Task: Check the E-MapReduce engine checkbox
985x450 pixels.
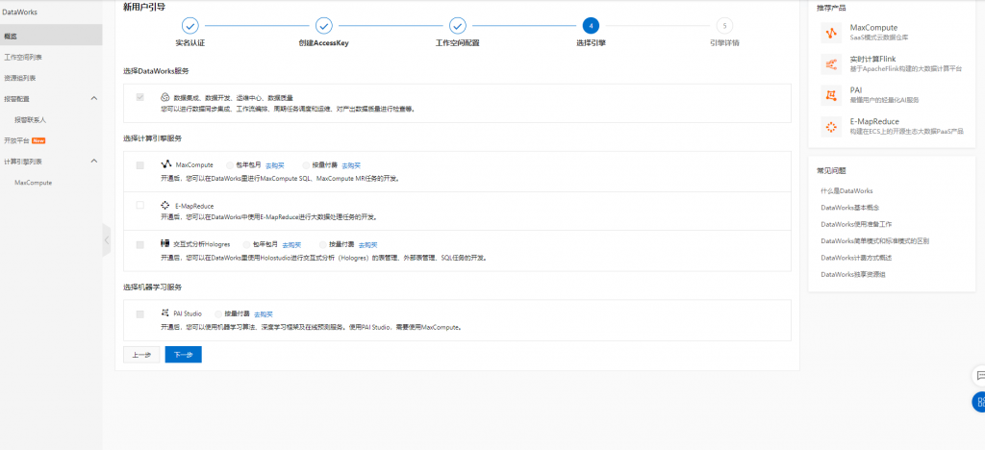Action: coord(140,205)
